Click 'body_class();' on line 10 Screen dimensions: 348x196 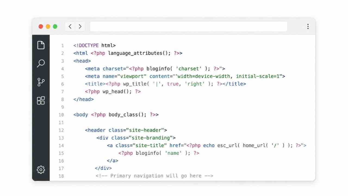click(128, 115)
